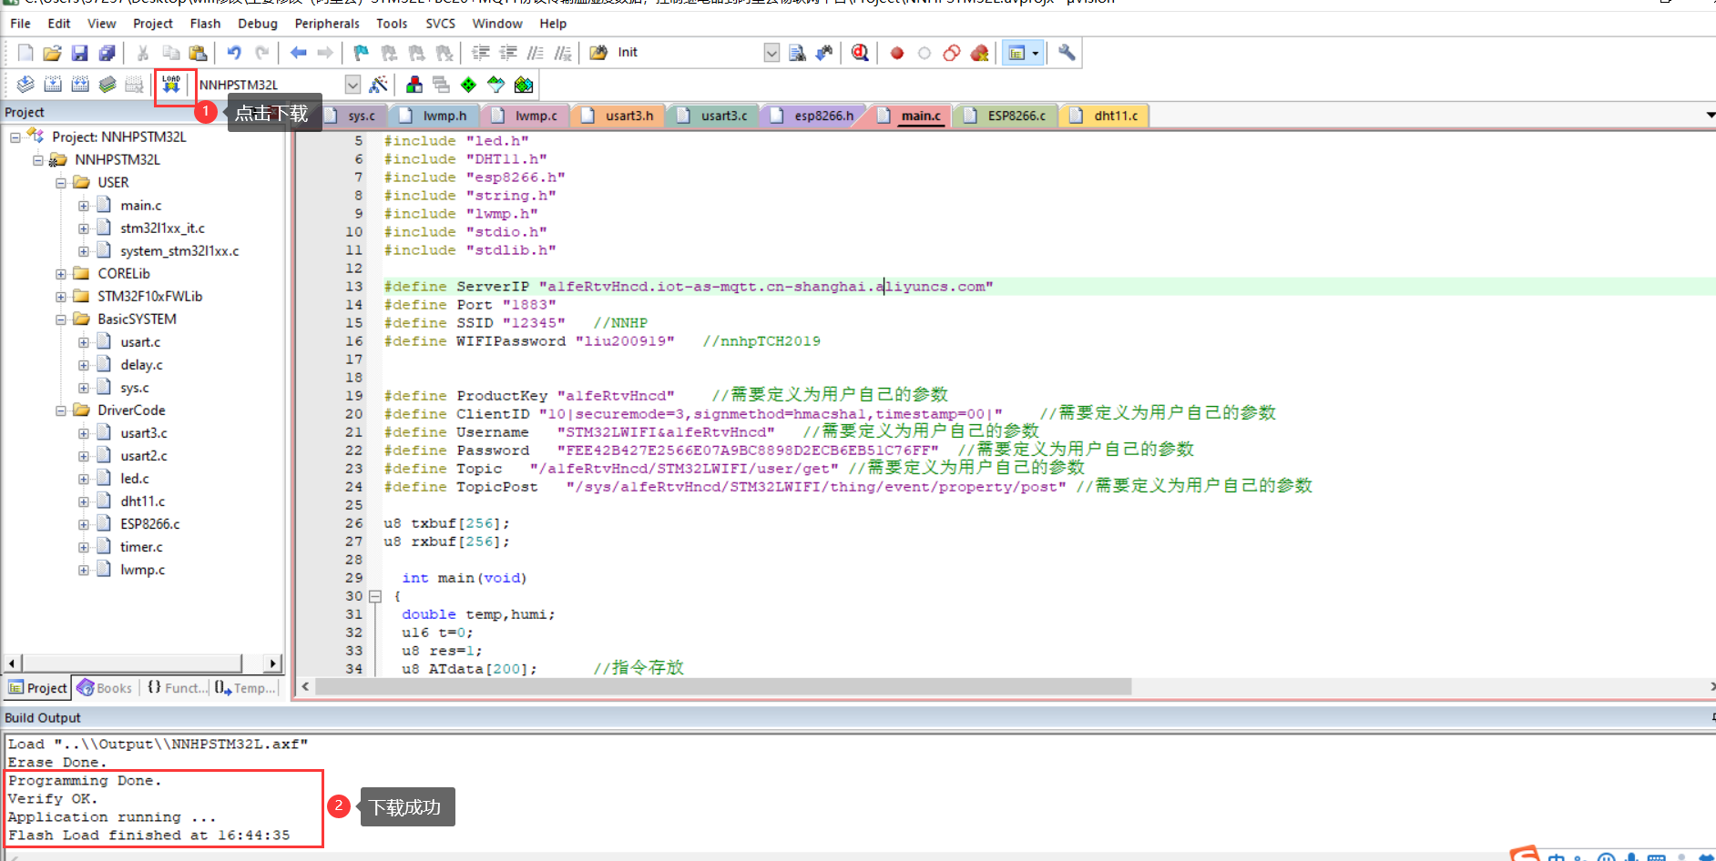This screenshot has height=861, width=1716.
Task: Open the Init find combo dropdown
Action: (771, 53)
